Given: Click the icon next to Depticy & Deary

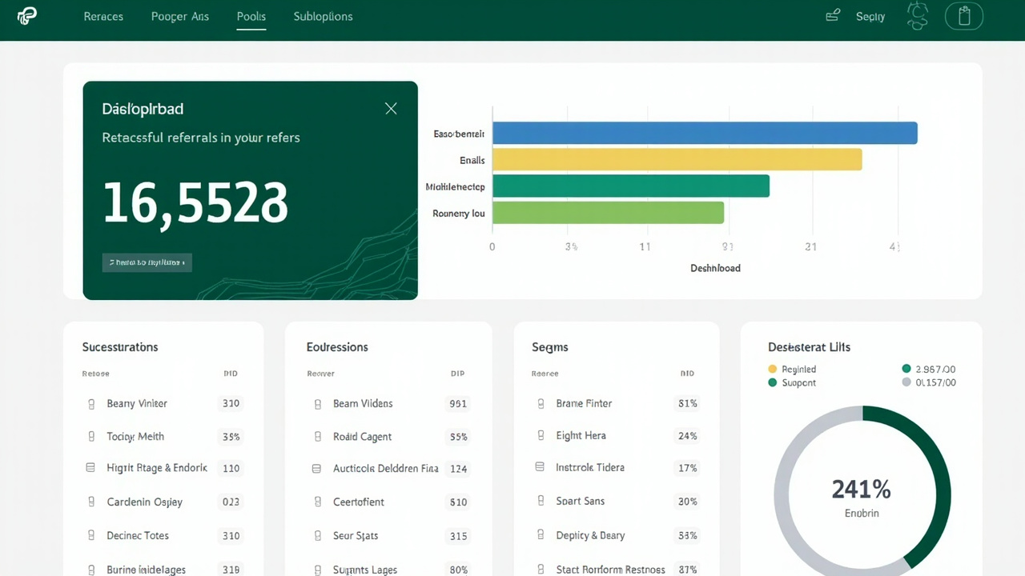Looking at the screenshot, I should point(541,535).
